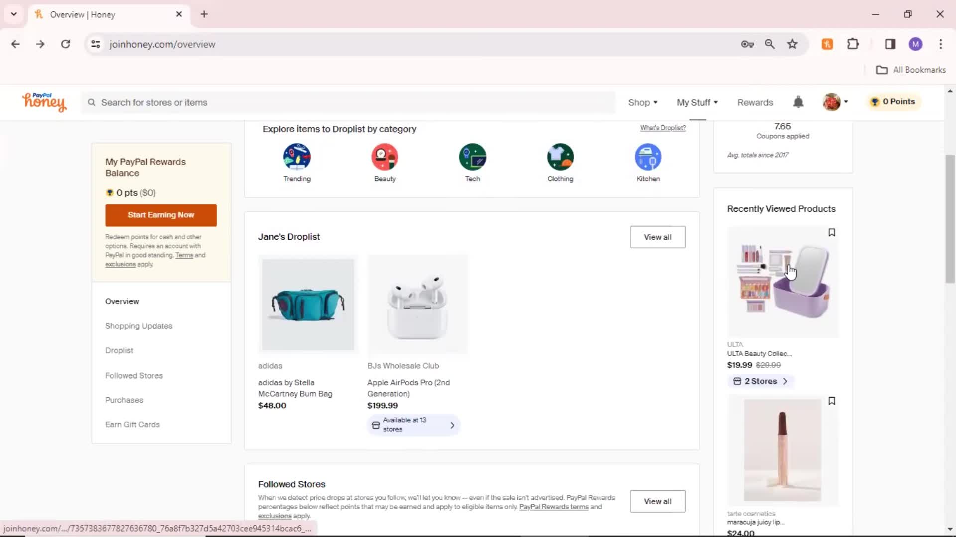The width and height of the screenshot is (956, 537).
Task: Open Rewards in the top navigation
Action: coord(755,102)
